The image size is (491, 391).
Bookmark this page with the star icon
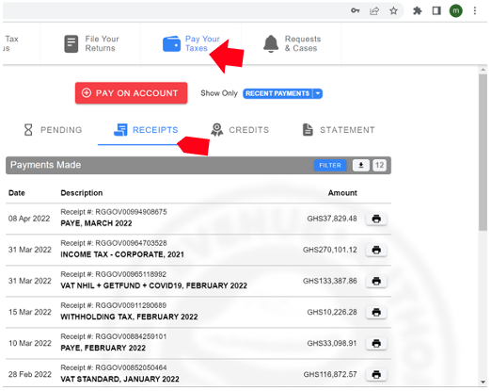click(x=393, y=11)
